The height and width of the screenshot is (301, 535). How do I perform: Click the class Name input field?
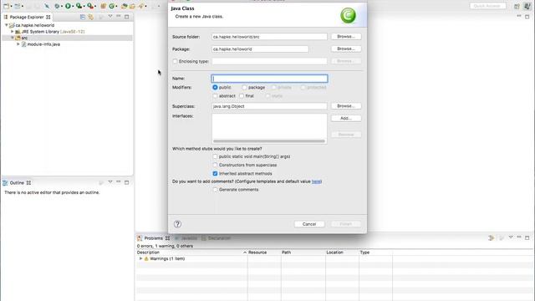click(269, 79)
